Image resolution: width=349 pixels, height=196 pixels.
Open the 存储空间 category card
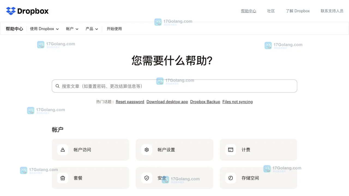click(x=258, y=178)
